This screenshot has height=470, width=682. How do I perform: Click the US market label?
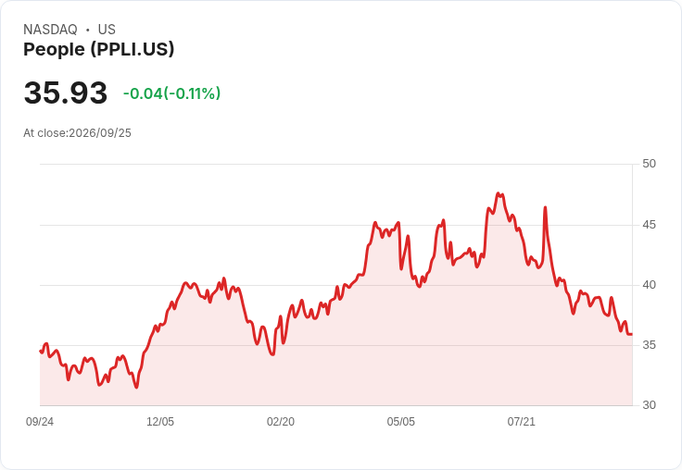(107, 30)
